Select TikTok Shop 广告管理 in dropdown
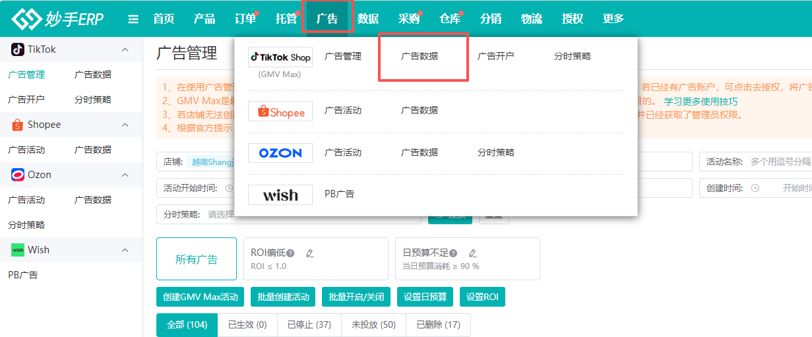This screenshot has width=812, height=337. (343, 56)
